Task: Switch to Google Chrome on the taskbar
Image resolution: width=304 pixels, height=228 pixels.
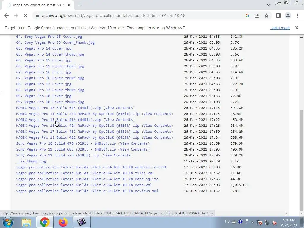Action: click(x=45, y=222)
